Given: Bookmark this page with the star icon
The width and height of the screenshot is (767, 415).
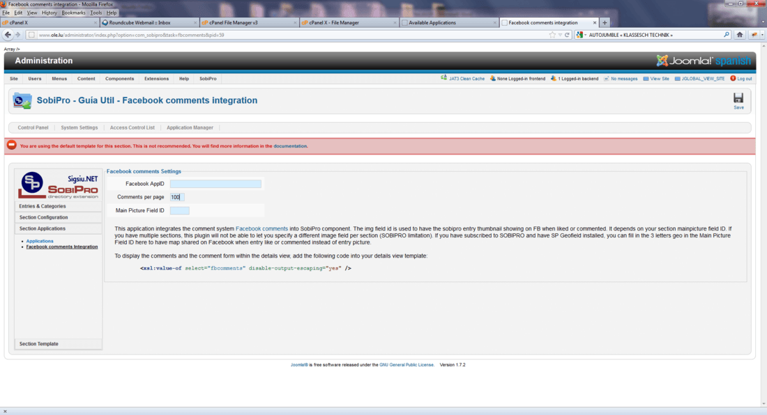Looking at the screenshot, I should pos(552,35).
